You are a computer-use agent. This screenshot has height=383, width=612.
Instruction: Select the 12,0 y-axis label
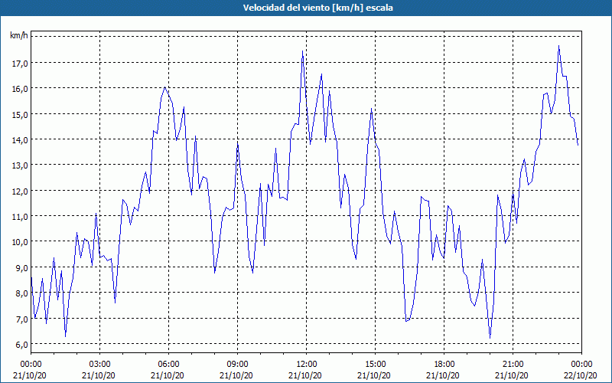pyautogui.click(x=20, y=191)
